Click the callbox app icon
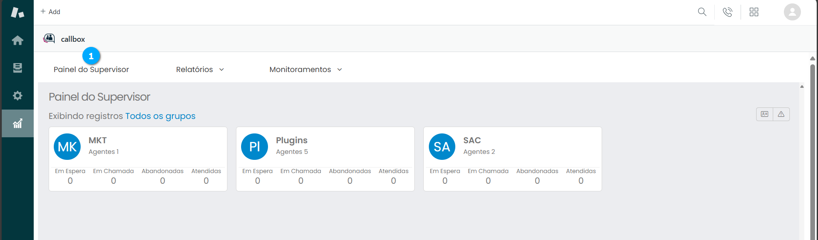This screenshot has height=240, width=818. tap(49, 39)
